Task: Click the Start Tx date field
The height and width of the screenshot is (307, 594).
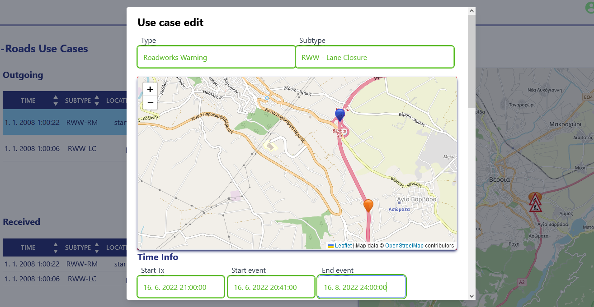Action: coord(180,287)
